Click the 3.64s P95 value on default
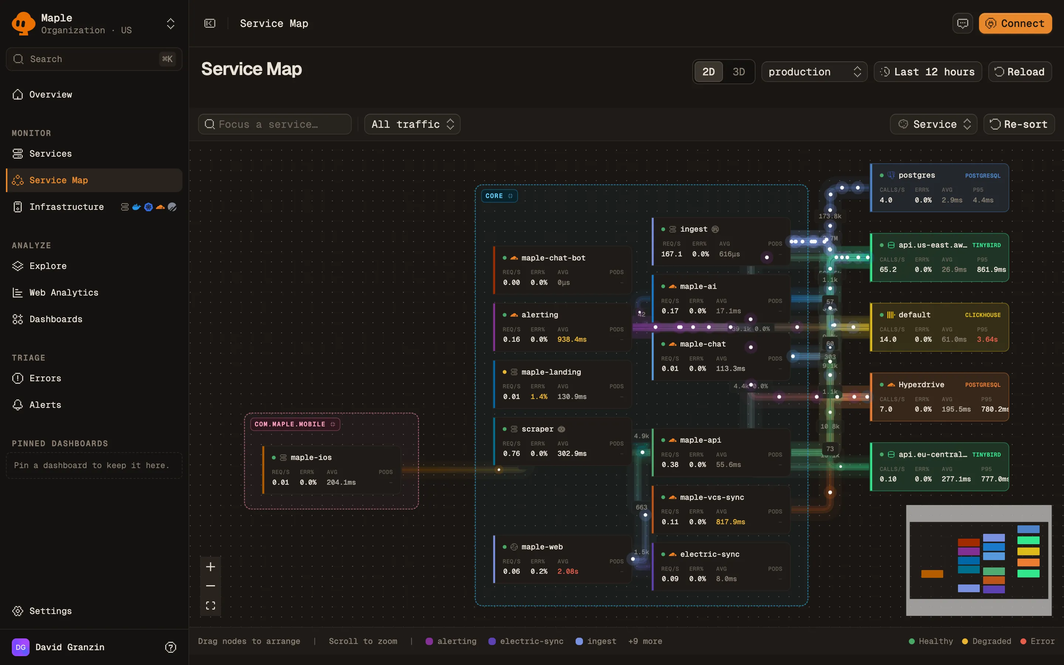The image size is (1064, 665). coord(987,340)
